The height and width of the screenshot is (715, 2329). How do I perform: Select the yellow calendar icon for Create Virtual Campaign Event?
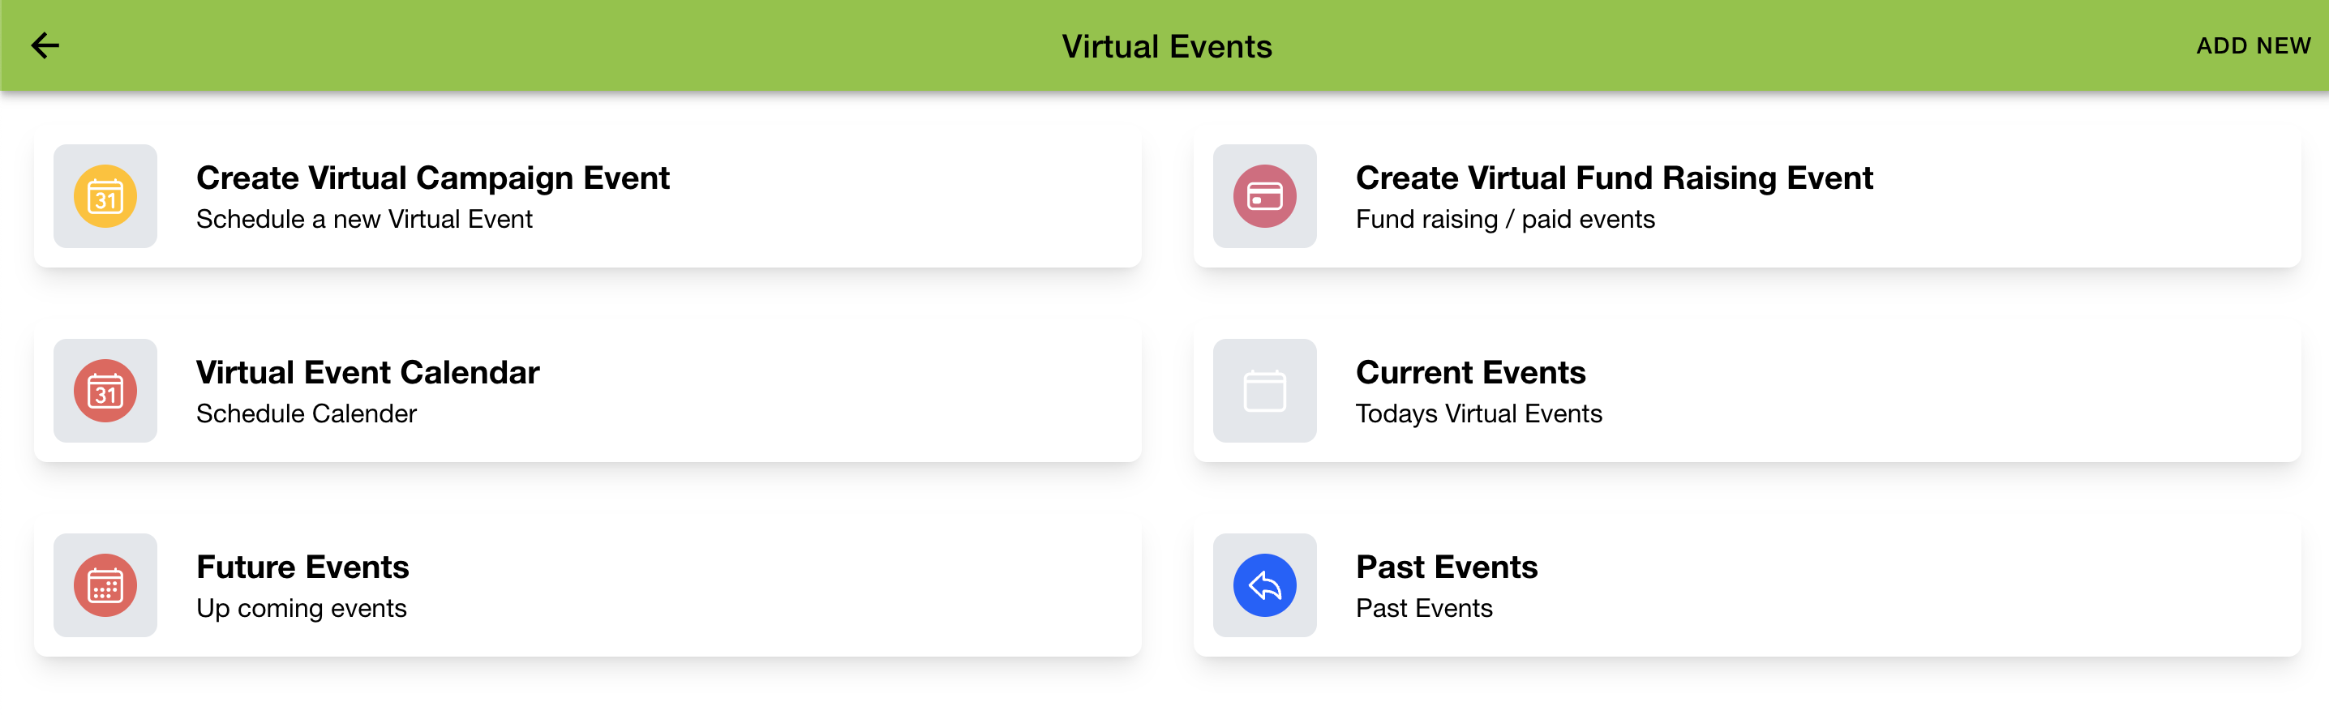pyautogui.click(x=105, y=196)
